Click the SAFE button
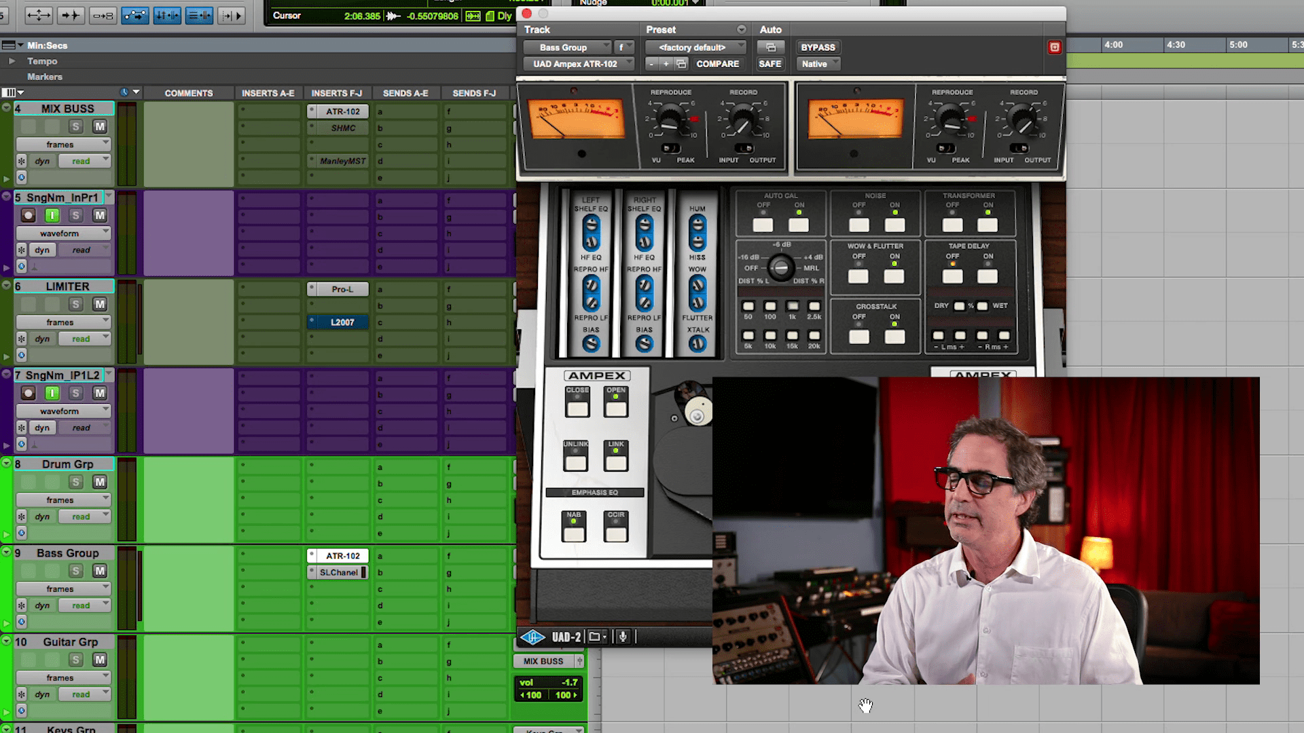The width and height of the screenshot is (1304, 733). 770,64
